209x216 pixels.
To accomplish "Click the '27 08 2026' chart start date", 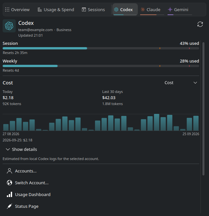I will tap(11, 134).
